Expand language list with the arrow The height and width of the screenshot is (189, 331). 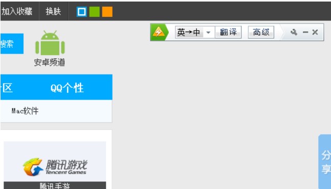tap(208, 33)
